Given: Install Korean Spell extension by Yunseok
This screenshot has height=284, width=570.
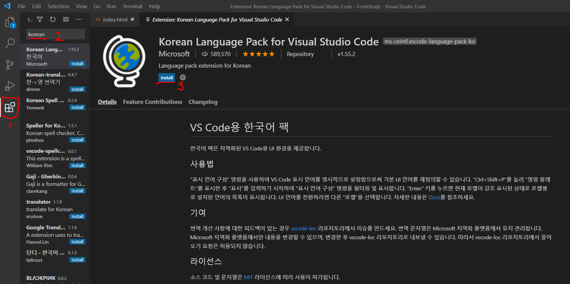Looking at the screenshot, I should point(77,107).
